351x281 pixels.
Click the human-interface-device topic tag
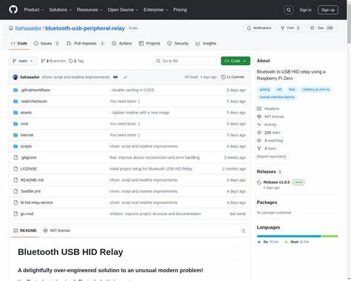click(x=277, y=97)
